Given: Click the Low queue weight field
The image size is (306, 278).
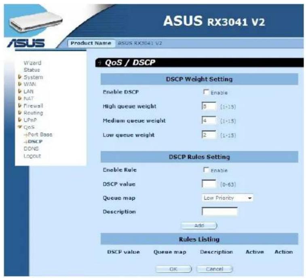Looking at the screenshot, I should pos(209,135).
